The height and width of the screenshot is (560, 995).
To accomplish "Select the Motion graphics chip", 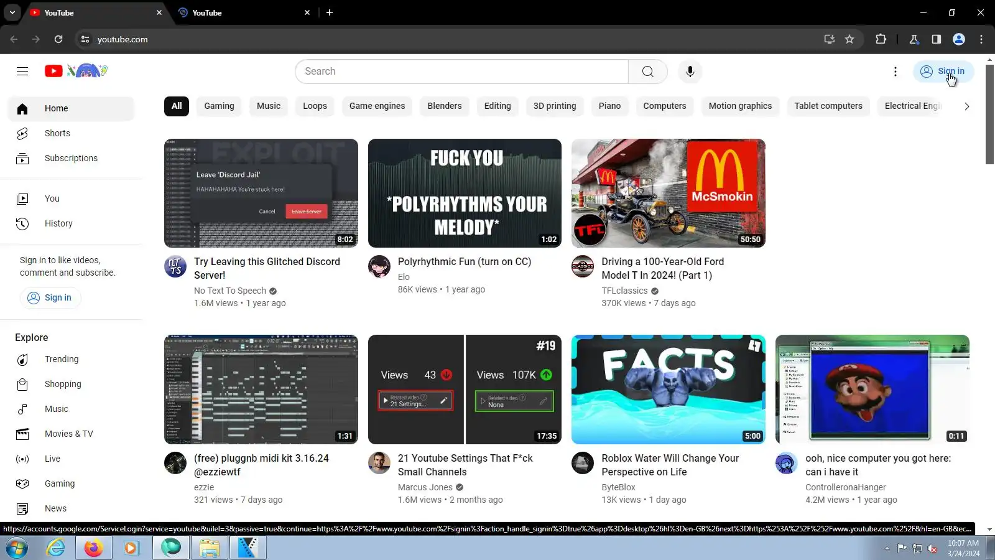I will (740, 106).
